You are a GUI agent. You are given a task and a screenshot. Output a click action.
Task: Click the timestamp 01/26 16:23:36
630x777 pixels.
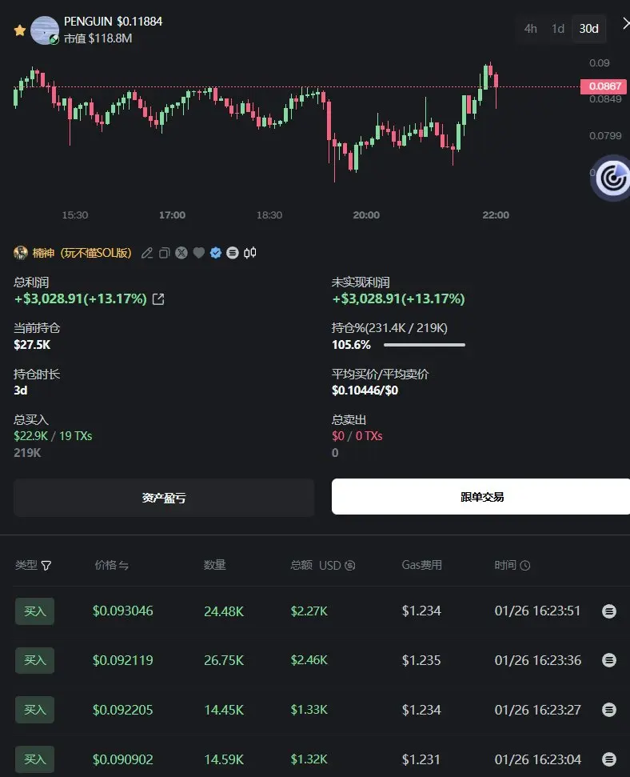[538, 660]
